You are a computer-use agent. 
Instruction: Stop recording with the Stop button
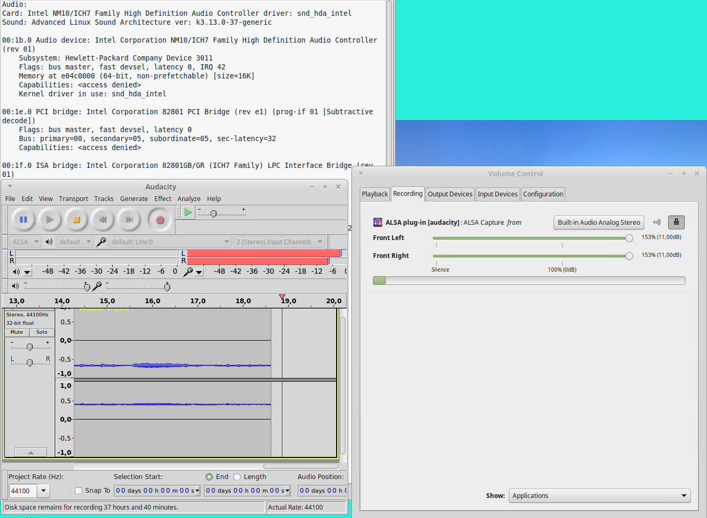76,220
